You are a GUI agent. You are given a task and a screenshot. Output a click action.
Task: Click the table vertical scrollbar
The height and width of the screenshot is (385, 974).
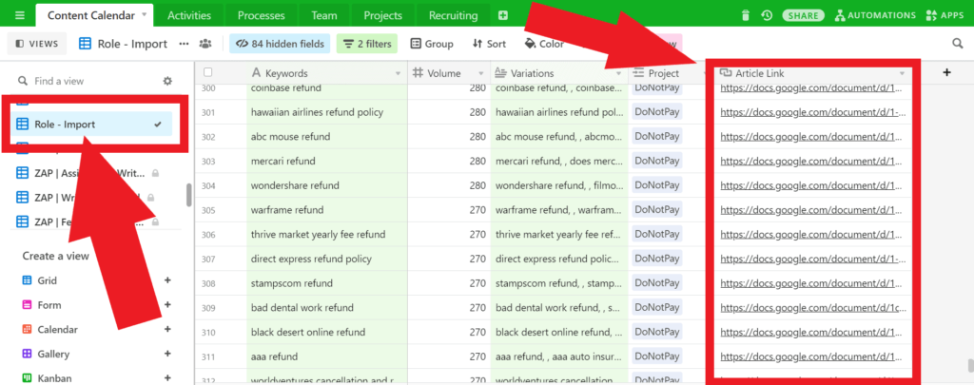[x=969, y=364]
